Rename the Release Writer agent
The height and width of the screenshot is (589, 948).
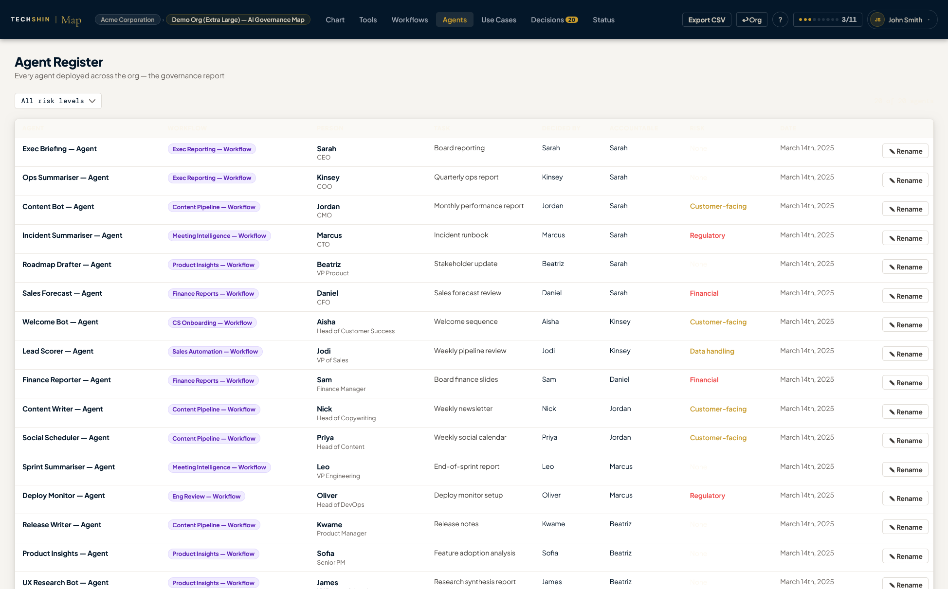click(x=905, y=527)
